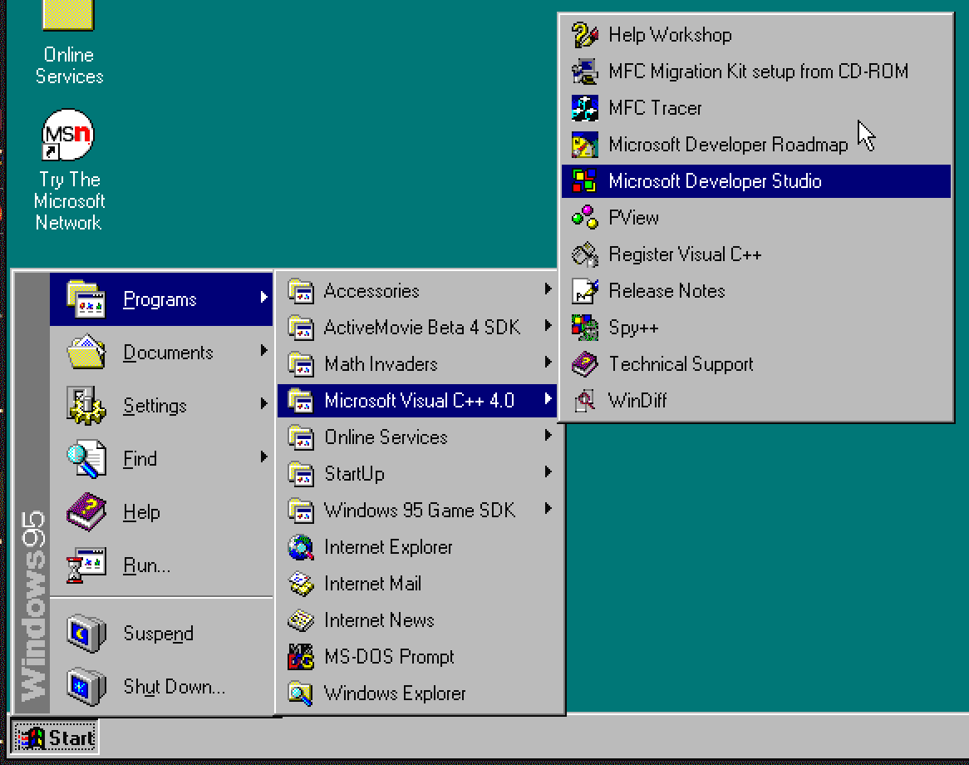Open Microsoft Developer Roadmap
This screenshot has height=765, width=969.
(x=729, y=145)
